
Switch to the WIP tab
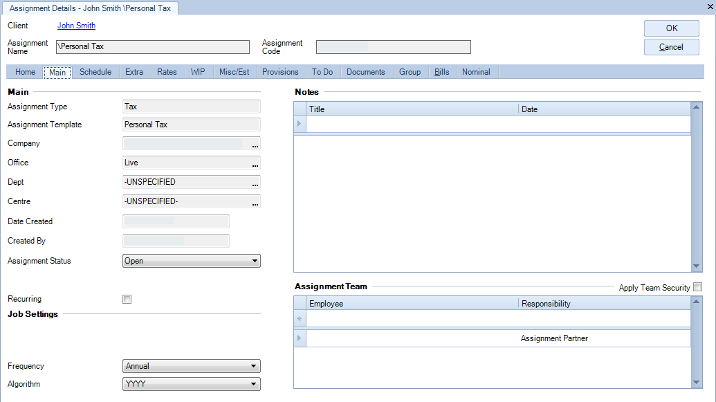point(198,72)
